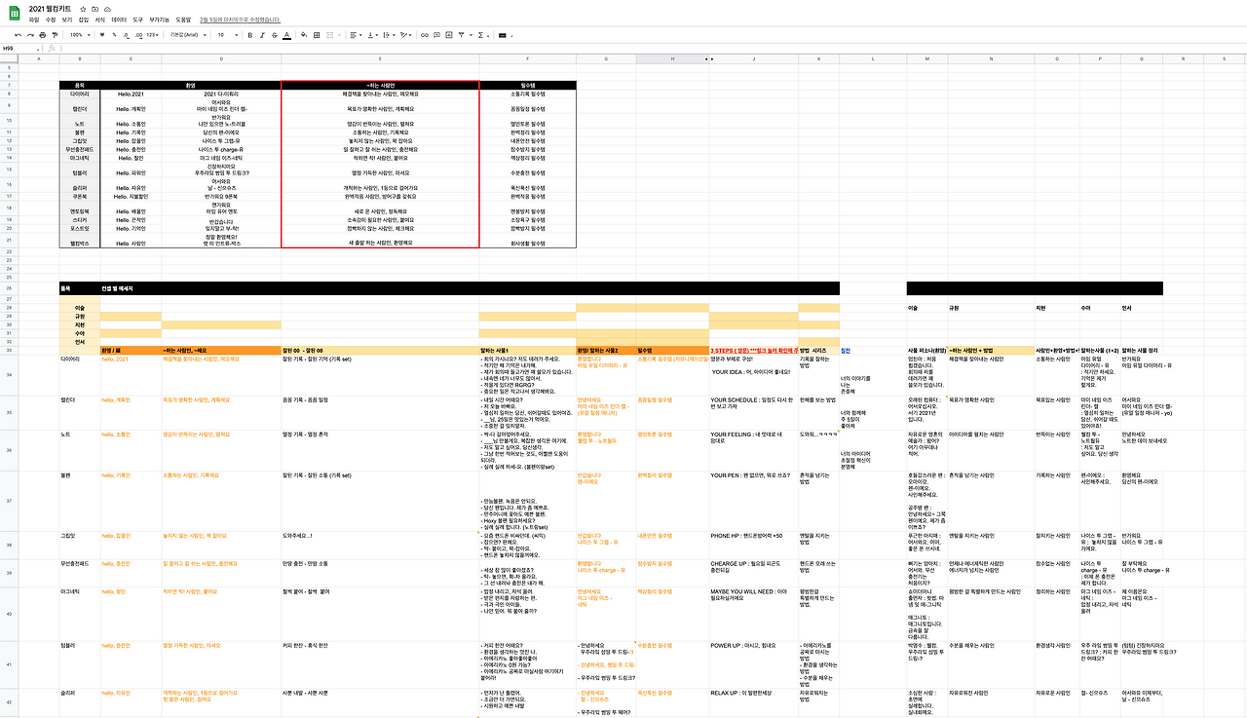The width and height of the screenshot is (1247, 718).
Task: Activate the paint format tool
Action: coord(57,35)
